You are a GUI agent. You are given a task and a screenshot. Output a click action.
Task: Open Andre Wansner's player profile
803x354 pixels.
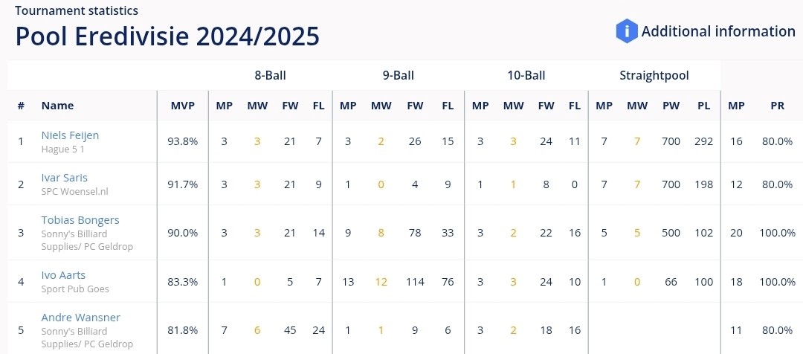[81, 318]
